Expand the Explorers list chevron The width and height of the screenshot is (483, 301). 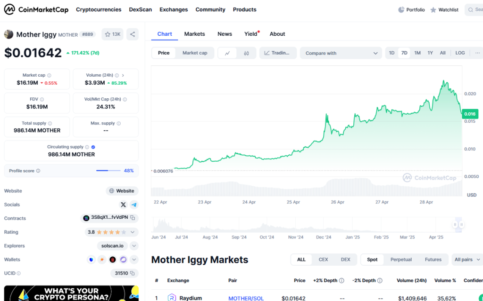[134, 246]
